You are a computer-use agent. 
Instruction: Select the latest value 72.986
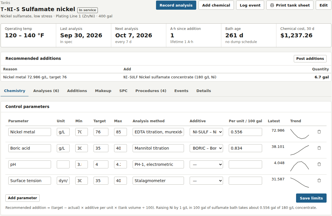tap(278, 130)
